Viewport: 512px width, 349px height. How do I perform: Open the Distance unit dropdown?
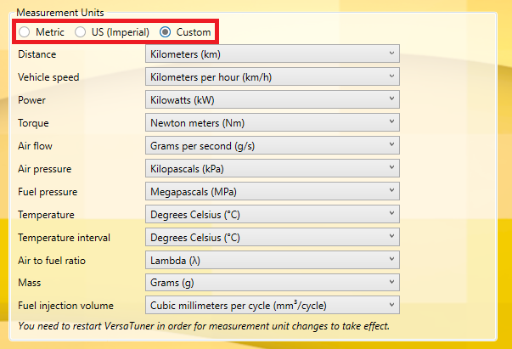(273, 54)
